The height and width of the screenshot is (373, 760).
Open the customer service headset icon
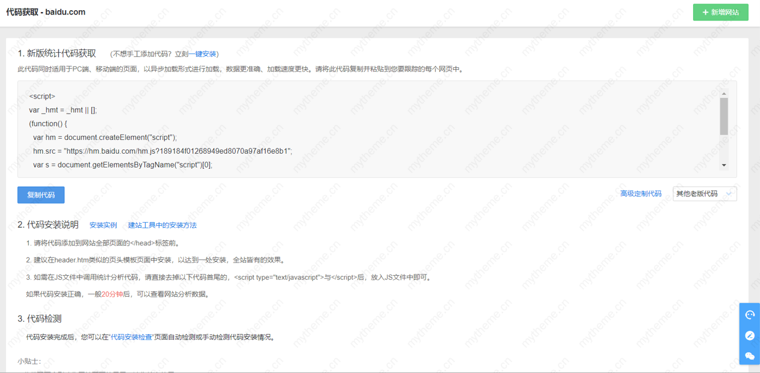750,315
